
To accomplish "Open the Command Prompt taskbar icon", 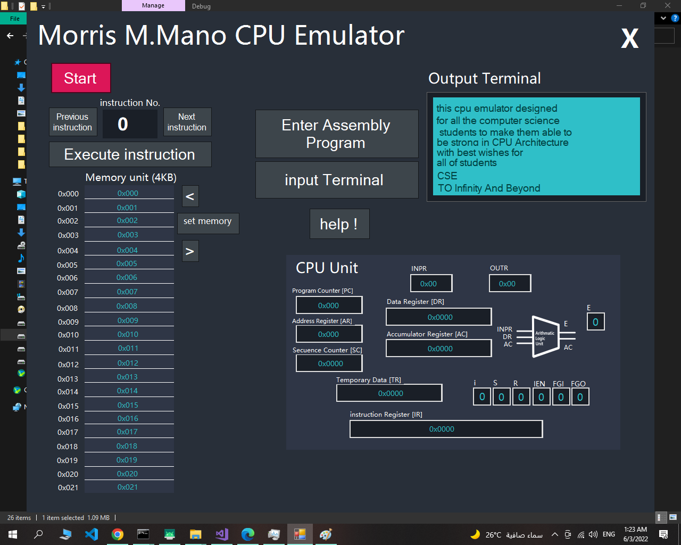I will [x=144, y=534].
